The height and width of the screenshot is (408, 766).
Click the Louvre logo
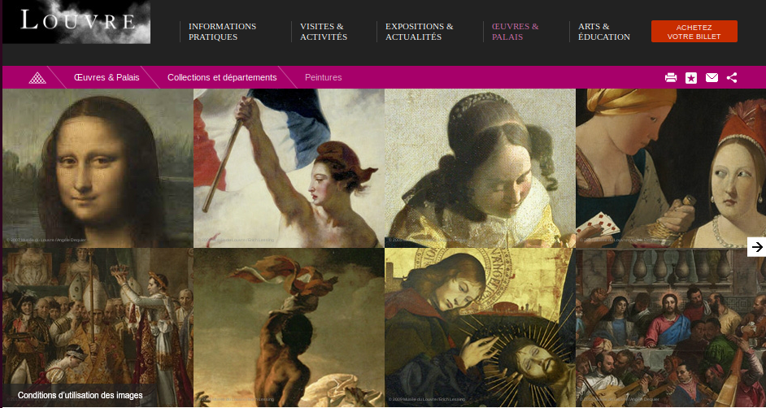(x=76, y=22)
